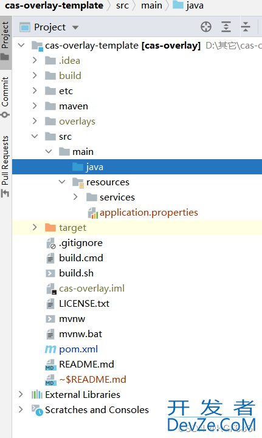
Task: Click the main breadcrumb segment
Action: point(151,5)
